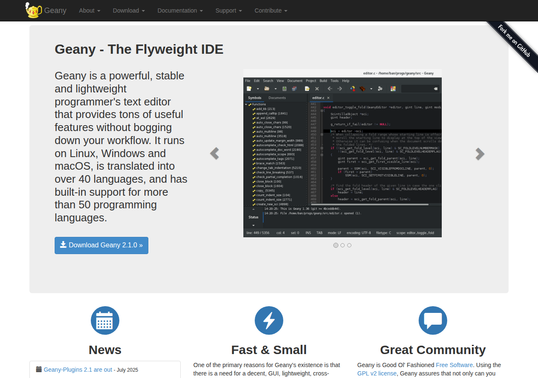538x378 pixels.
Task: Click the News calendar circle icon
Action: 105,320
